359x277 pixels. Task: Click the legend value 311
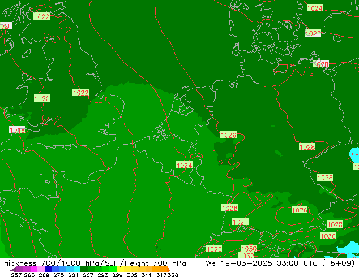click(x=146, y=275)
